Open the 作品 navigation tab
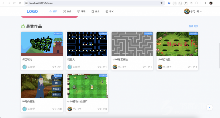The height and width of the screenshot is (118, 220). (67, 12)
